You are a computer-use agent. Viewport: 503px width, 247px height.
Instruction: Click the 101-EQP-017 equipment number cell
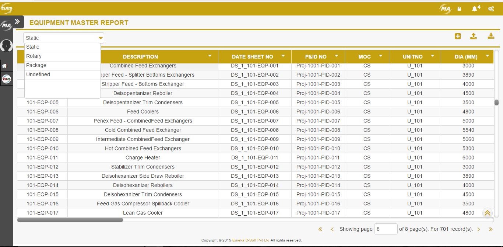pyautogui.click(x=42, y=213)
